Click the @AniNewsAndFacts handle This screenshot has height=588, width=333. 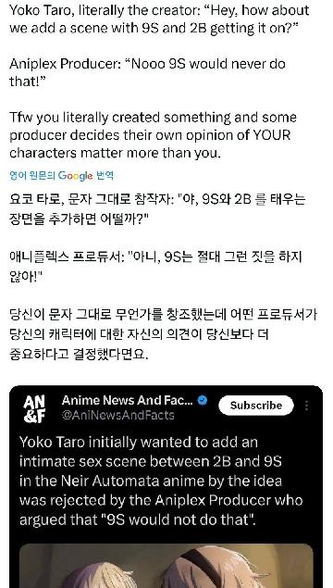pos(118,415)
